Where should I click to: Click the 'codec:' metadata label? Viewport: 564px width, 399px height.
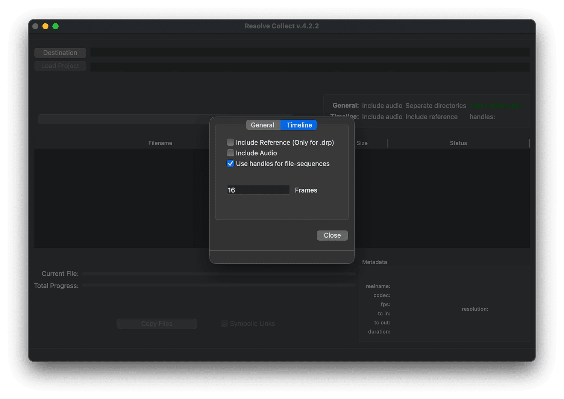point(382,296)
